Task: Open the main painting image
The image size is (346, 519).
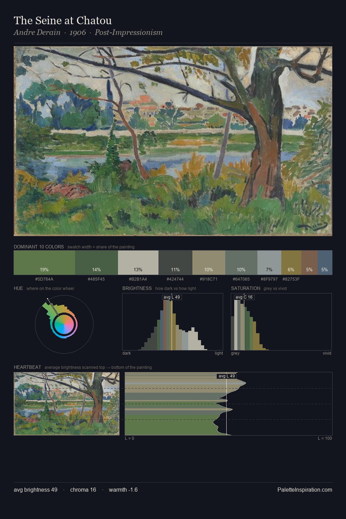Action: (173, 141)
